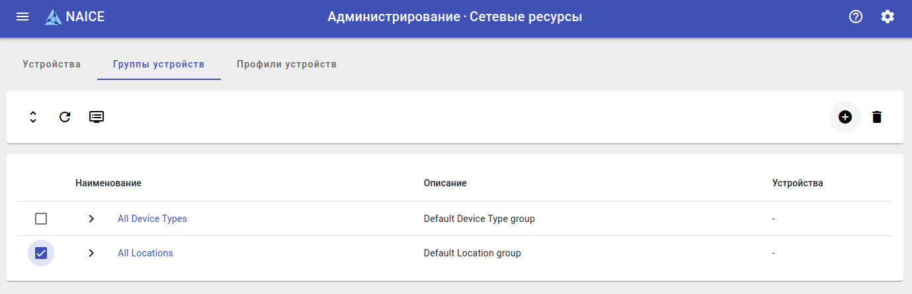Viewport: 912px width, 294px height.
Task: Switch to the Профили устройств tab
Action: pos(287,64)
